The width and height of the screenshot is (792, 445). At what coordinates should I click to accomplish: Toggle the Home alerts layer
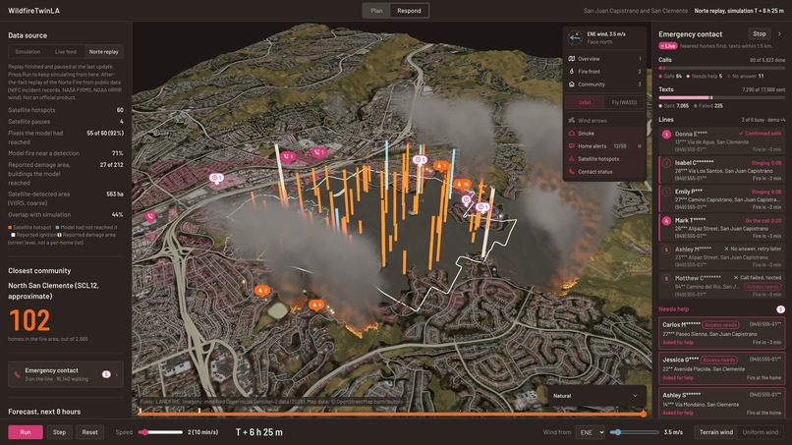(604, 146)
